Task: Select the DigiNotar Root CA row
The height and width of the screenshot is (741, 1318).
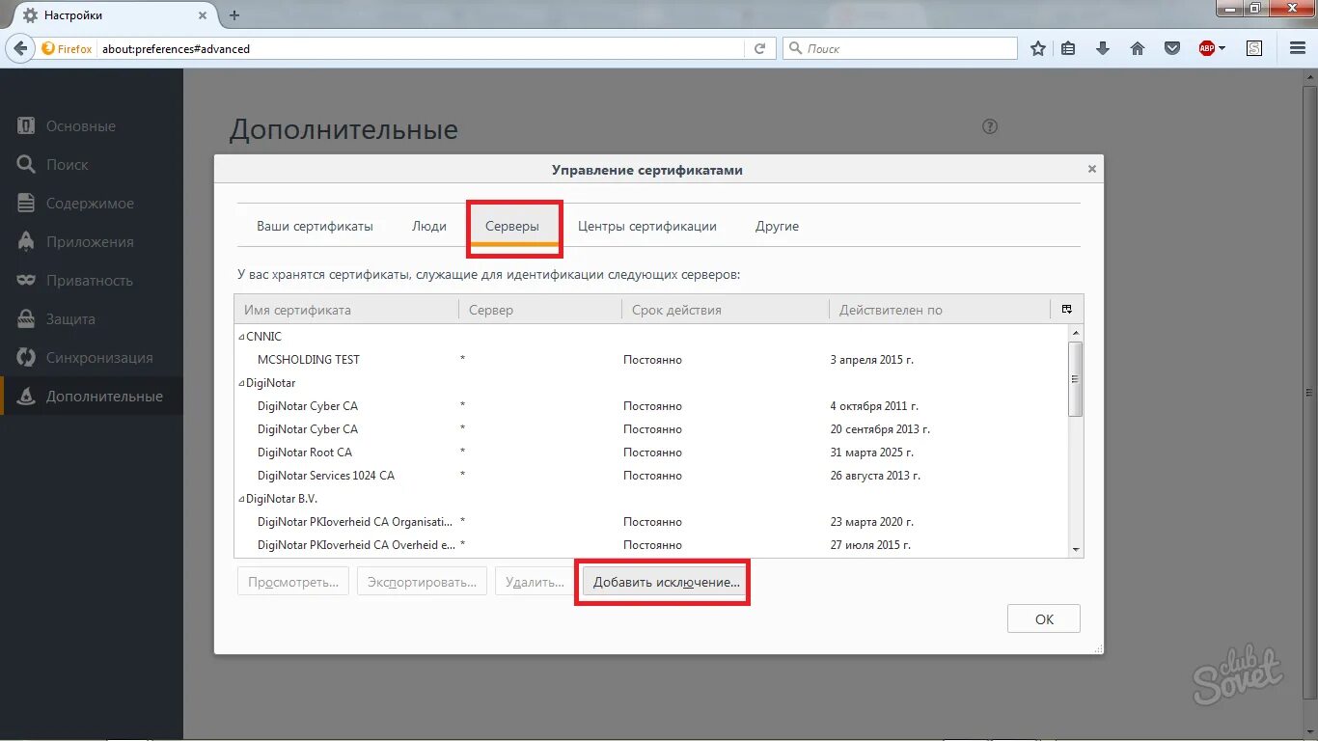Action: 651,453
